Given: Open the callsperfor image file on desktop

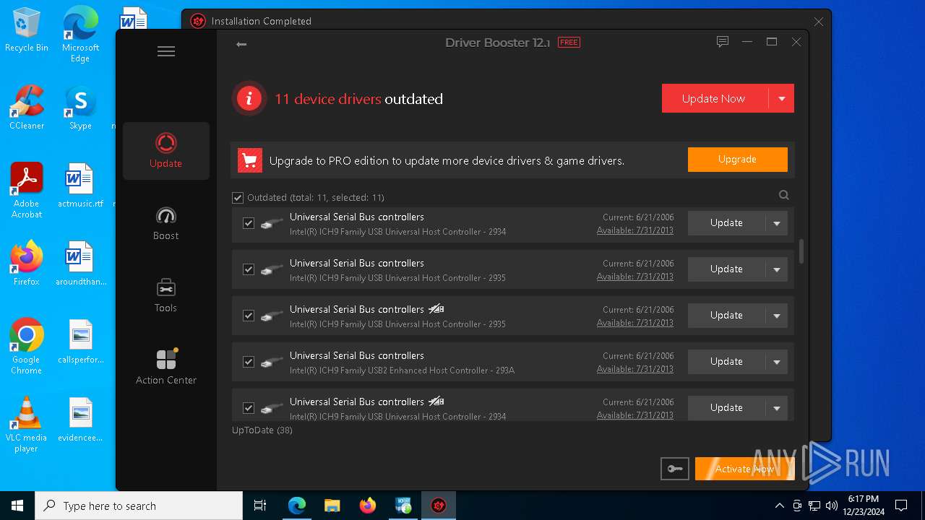Looking at the screenshot, I should [80, 342].
